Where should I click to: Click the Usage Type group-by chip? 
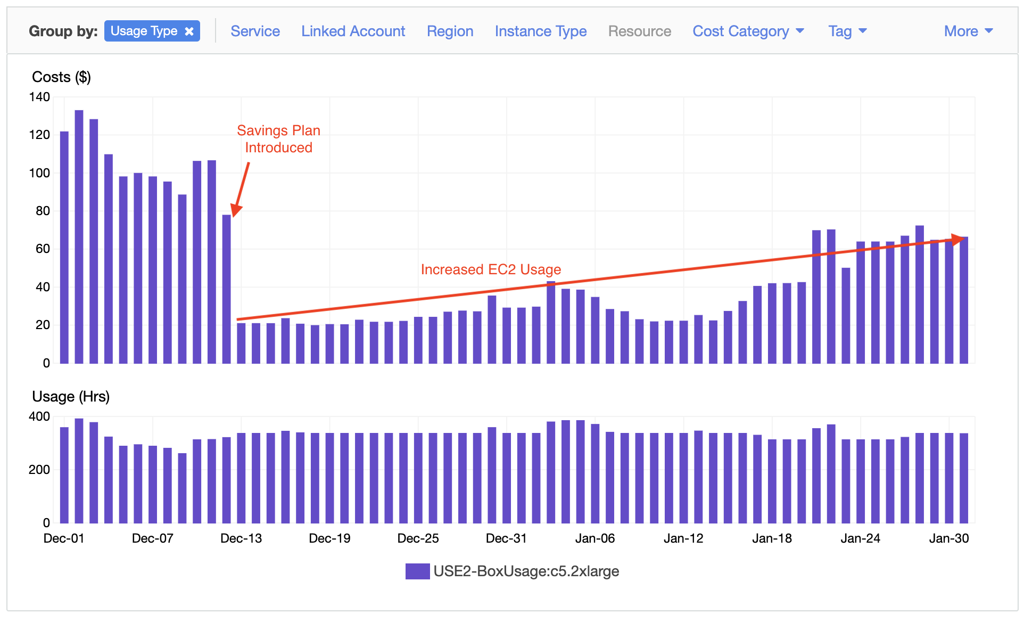click(152, 31)
